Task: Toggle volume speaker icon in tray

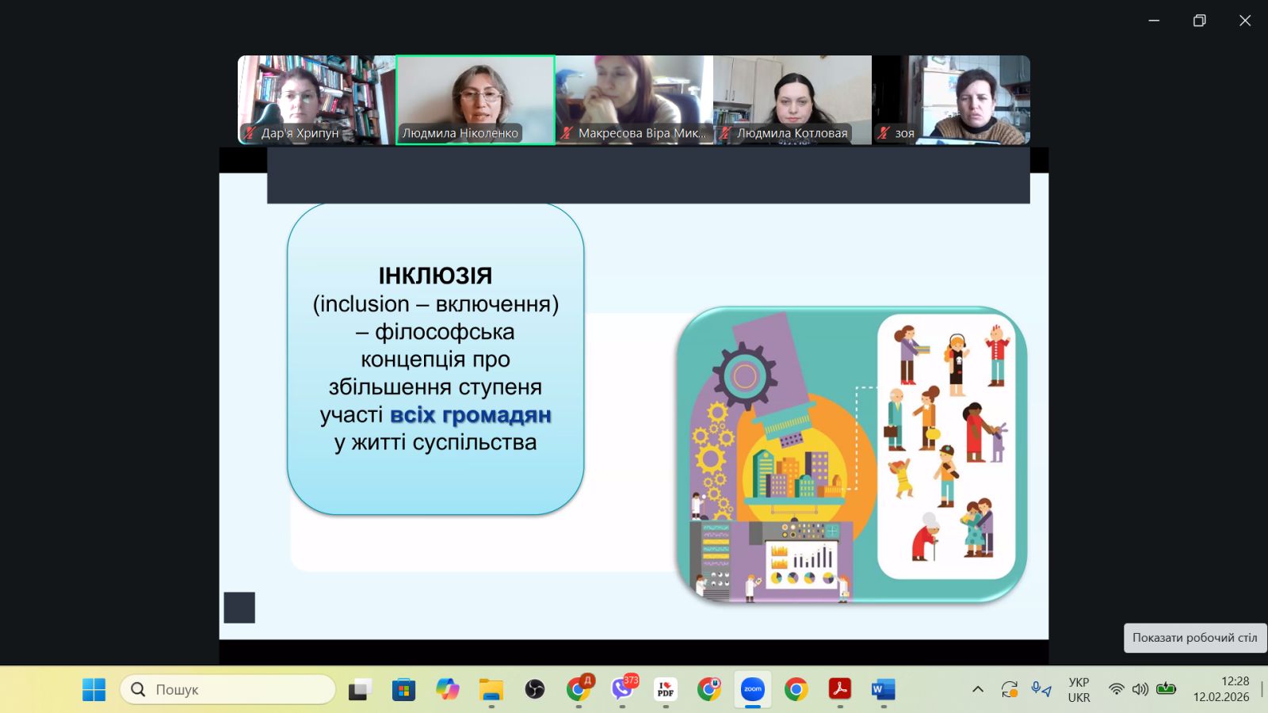Action: click(x=1140, y=689)
